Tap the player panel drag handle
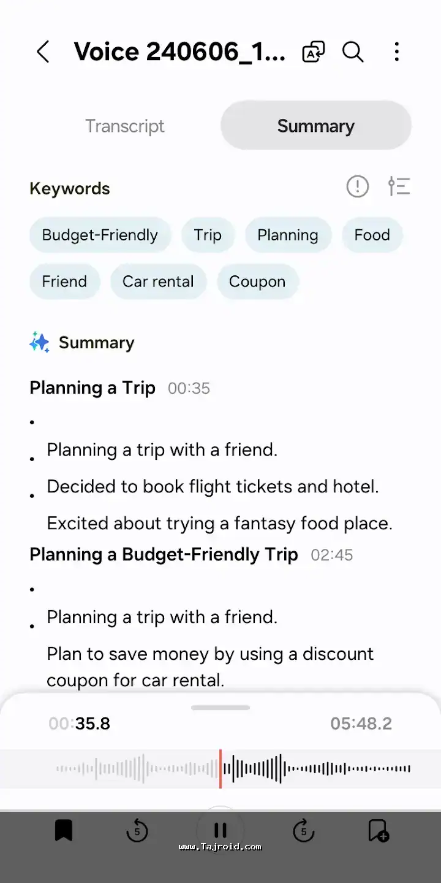441x883 pixels. coord(221,708)
